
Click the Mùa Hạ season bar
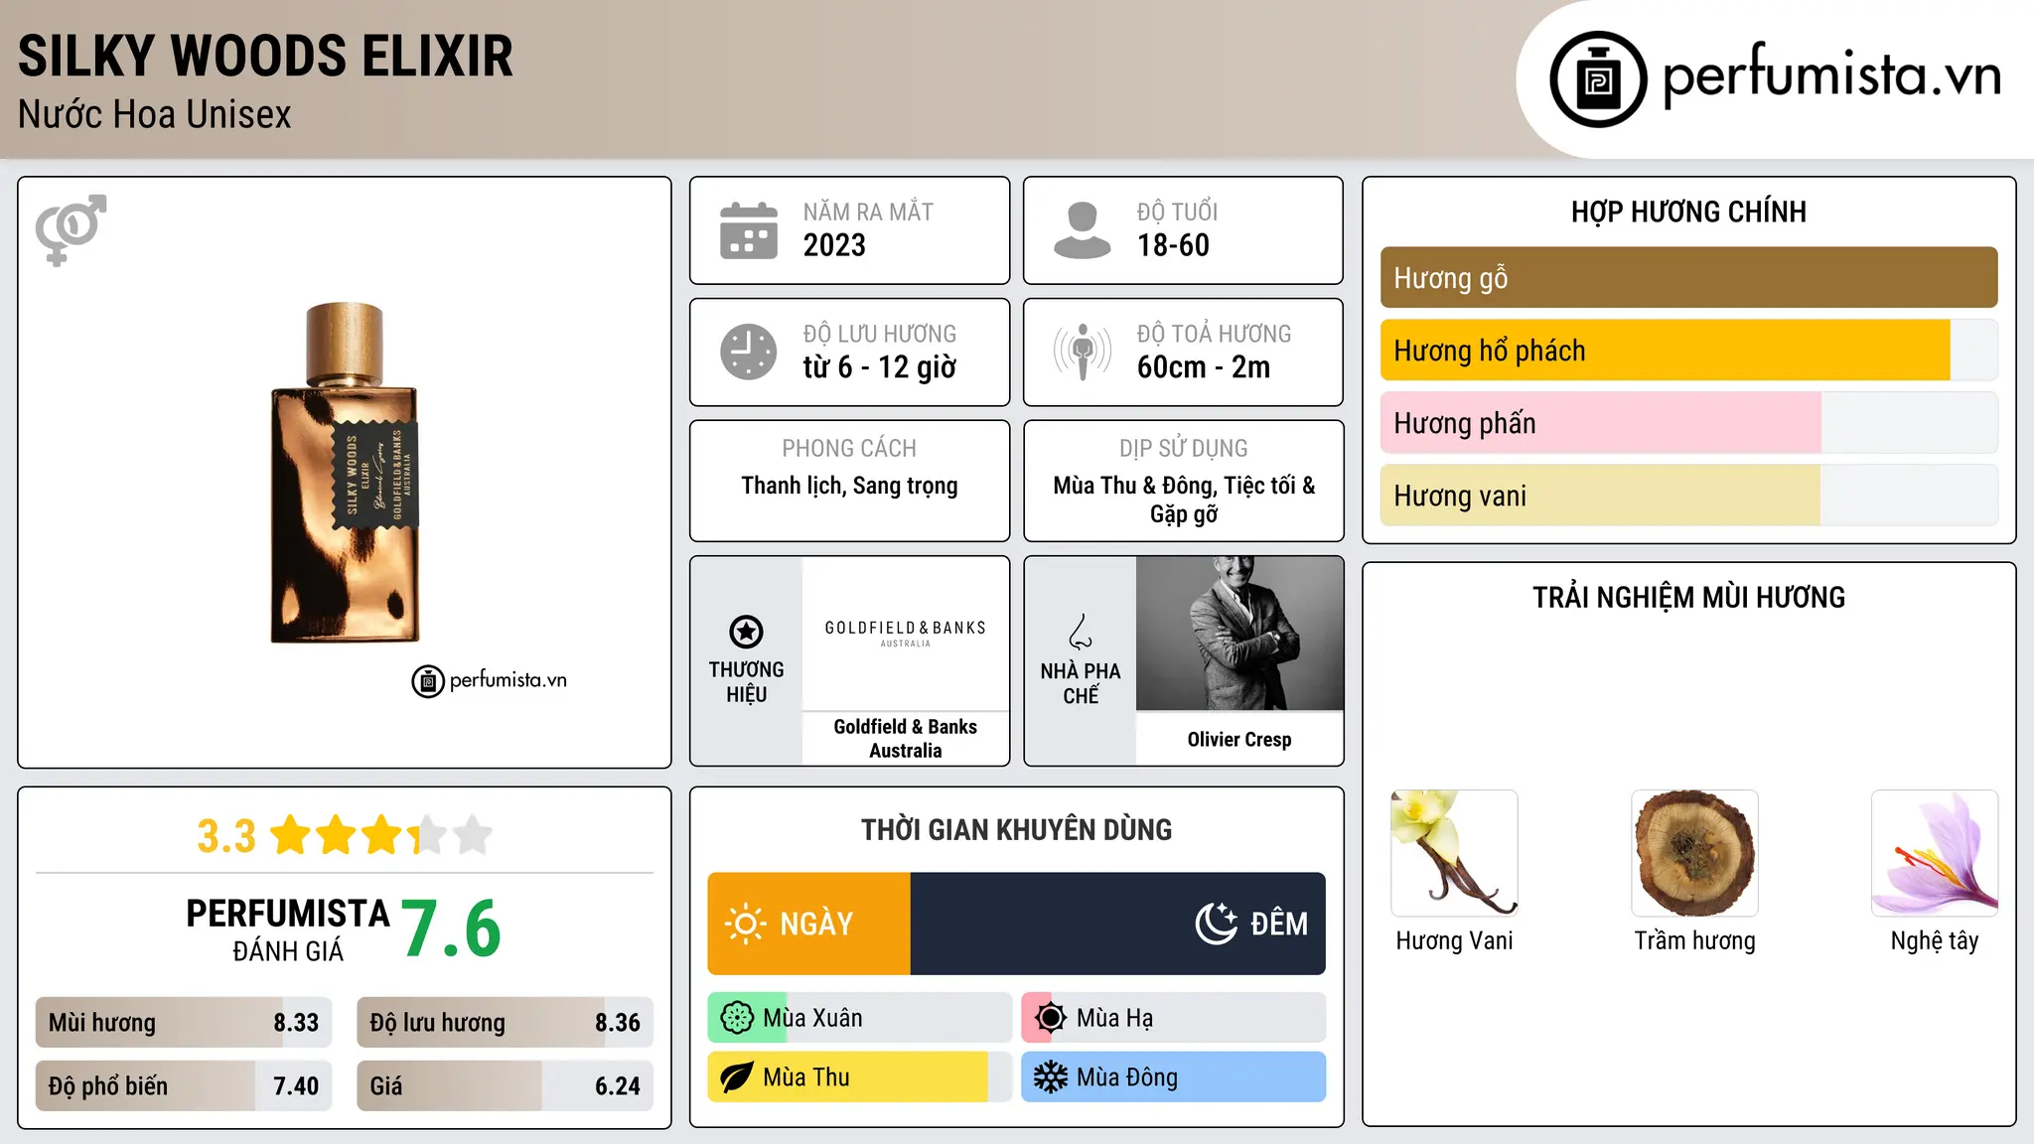1174,1018
